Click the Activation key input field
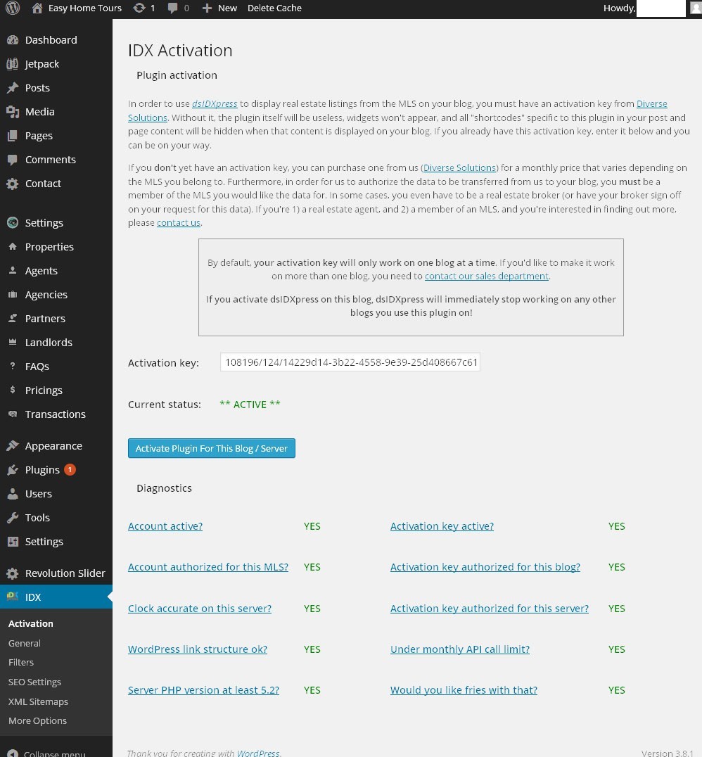 click(350, 362)
